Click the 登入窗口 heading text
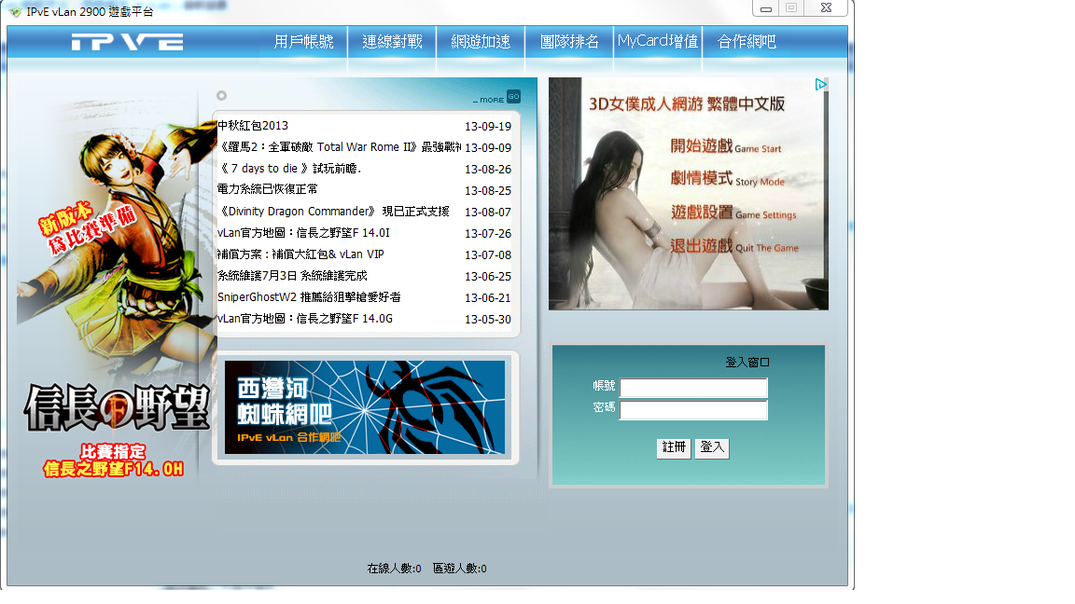Screen dimensions: 1075x604 click(747, 363)
